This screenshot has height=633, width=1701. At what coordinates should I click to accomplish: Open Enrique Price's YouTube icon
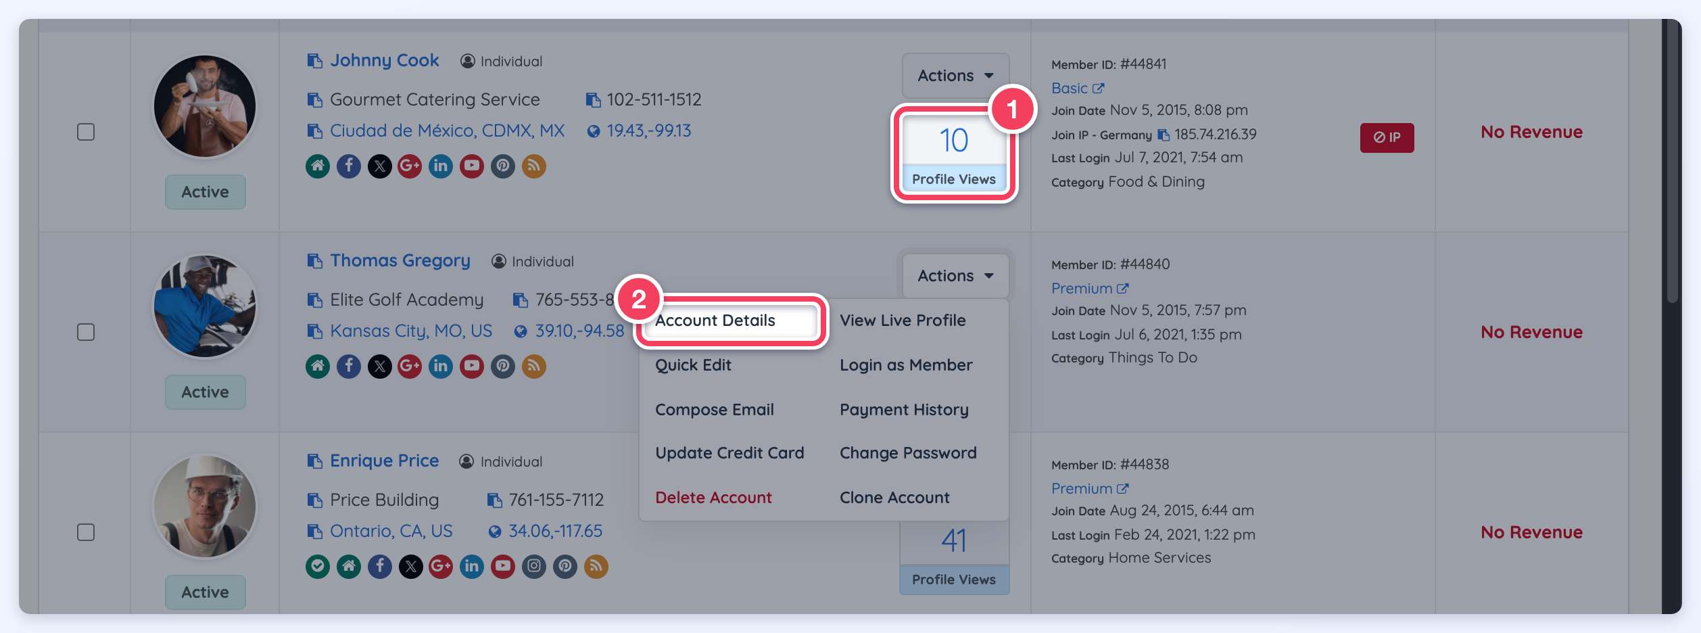pos(503,566)
